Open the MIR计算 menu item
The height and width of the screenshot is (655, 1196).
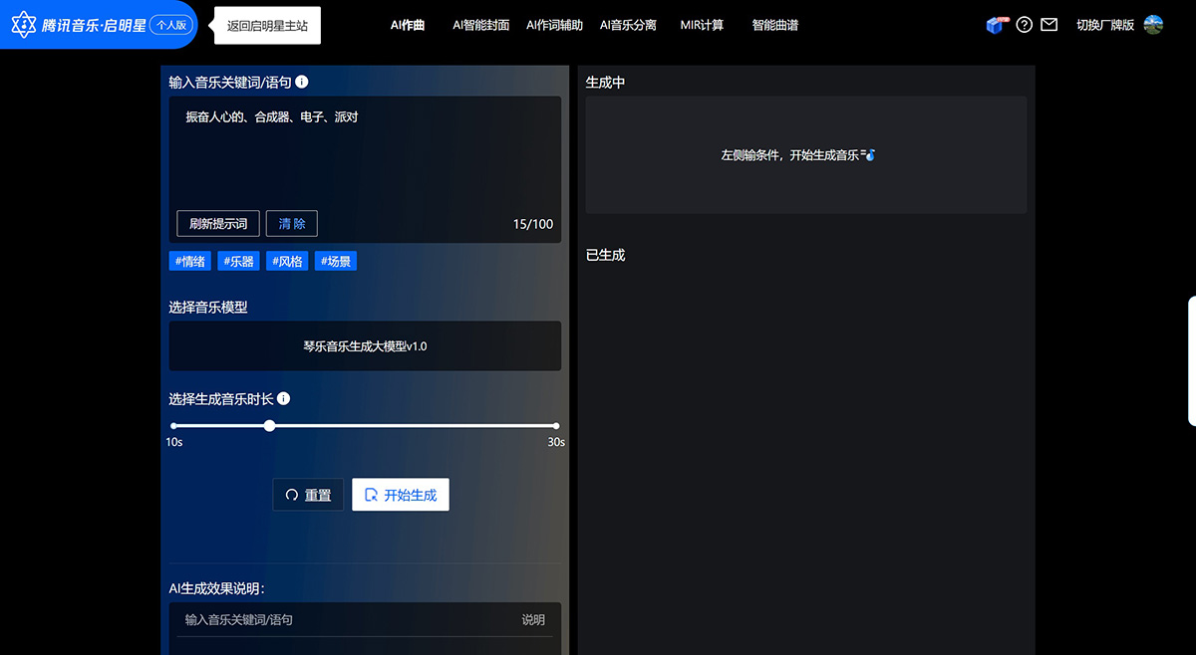(x=702, y=25)
